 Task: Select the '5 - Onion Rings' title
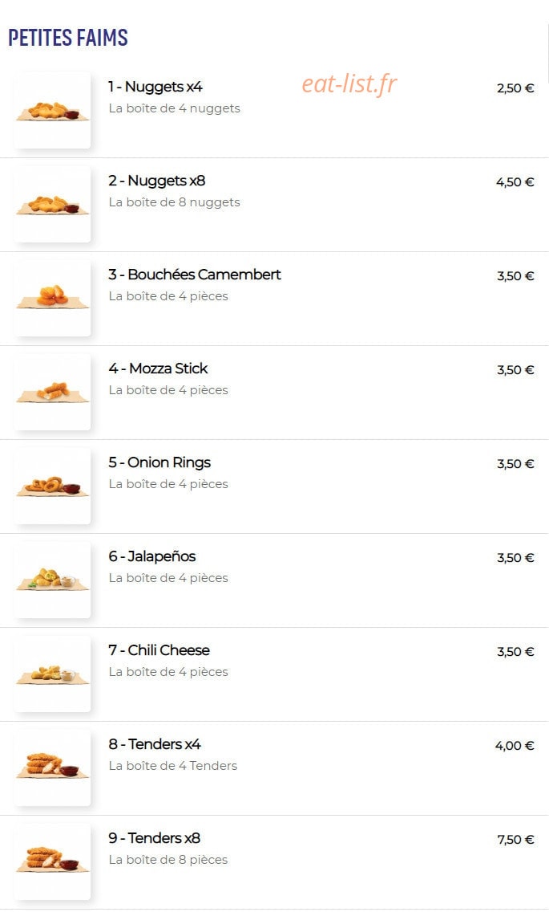click(x=159, y=462)
